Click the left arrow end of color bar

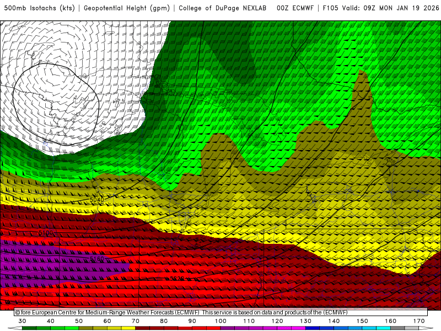15,328
